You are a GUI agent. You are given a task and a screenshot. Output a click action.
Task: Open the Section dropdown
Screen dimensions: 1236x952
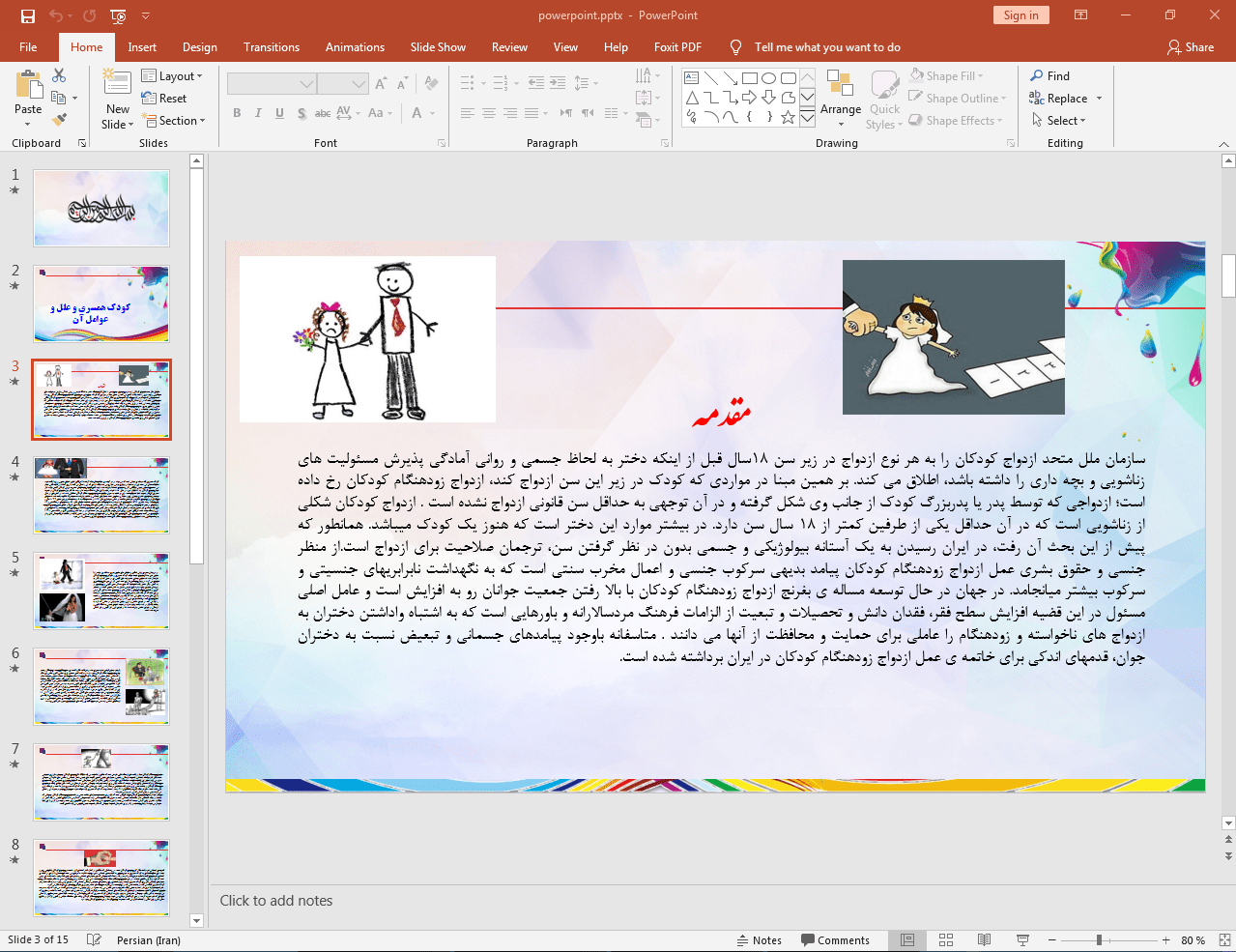[174, 121]
